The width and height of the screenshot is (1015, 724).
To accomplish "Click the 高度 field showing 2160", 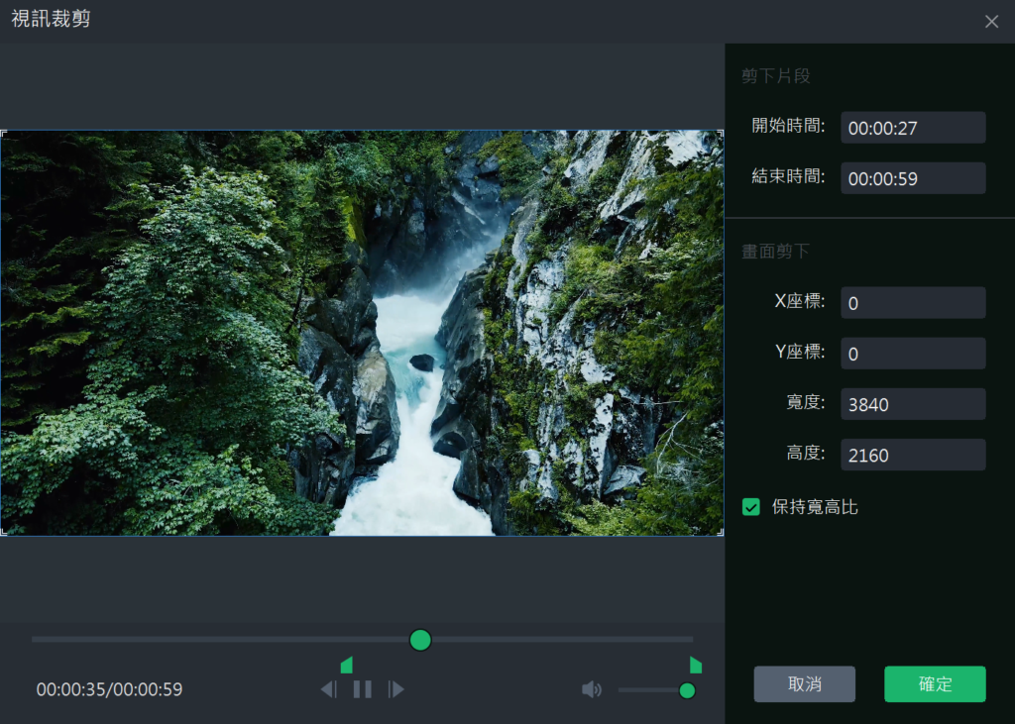I will point(913,455).
